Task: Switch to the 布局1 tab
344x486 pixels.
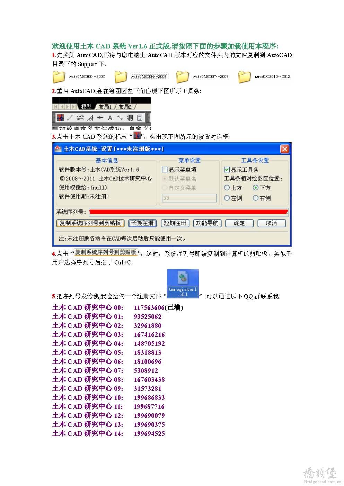Action: coord(105,107)
